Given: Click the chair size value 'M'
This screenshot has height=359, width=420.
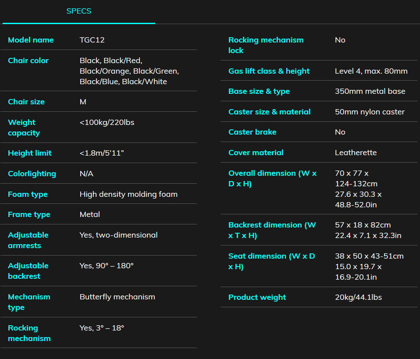Looking at the screenshot, I should (x=83, y=102).
